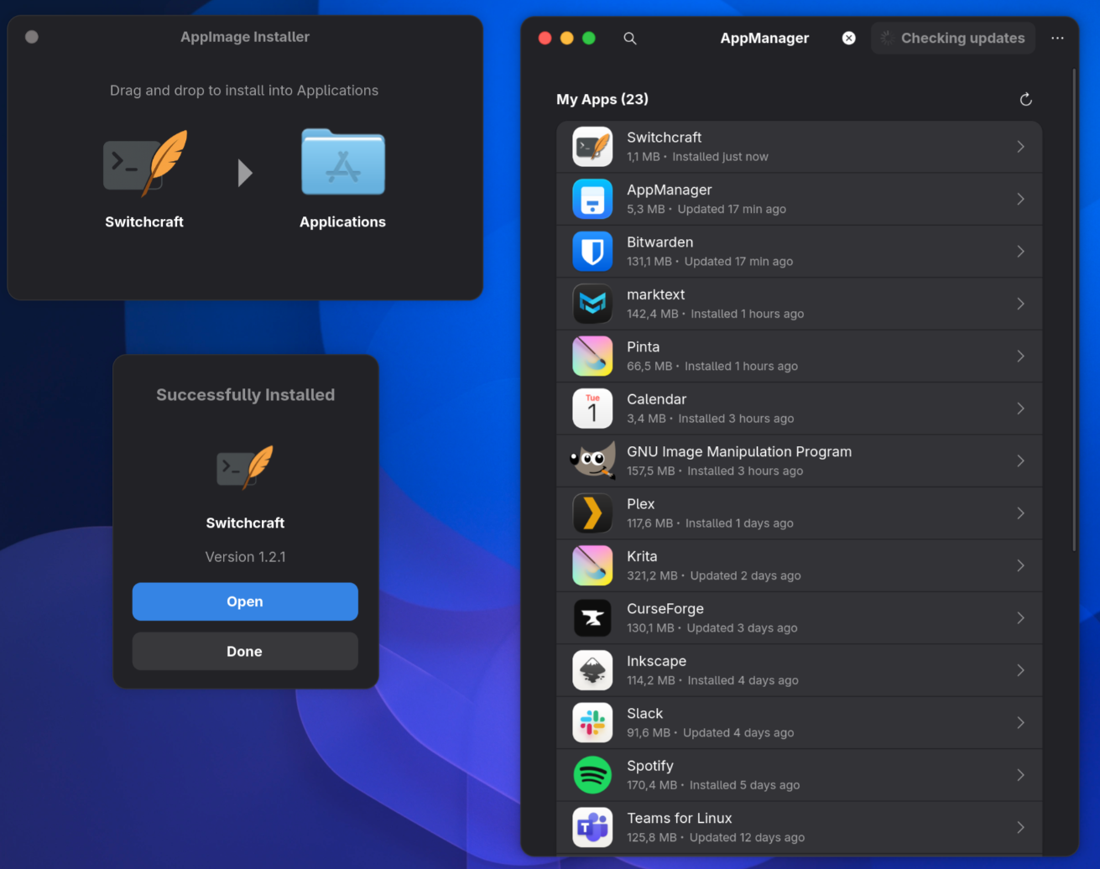Click the 'My Apps (23)' heading
Image resolution: width=1100 pixels, height=869 pixels.
point(602,100)
